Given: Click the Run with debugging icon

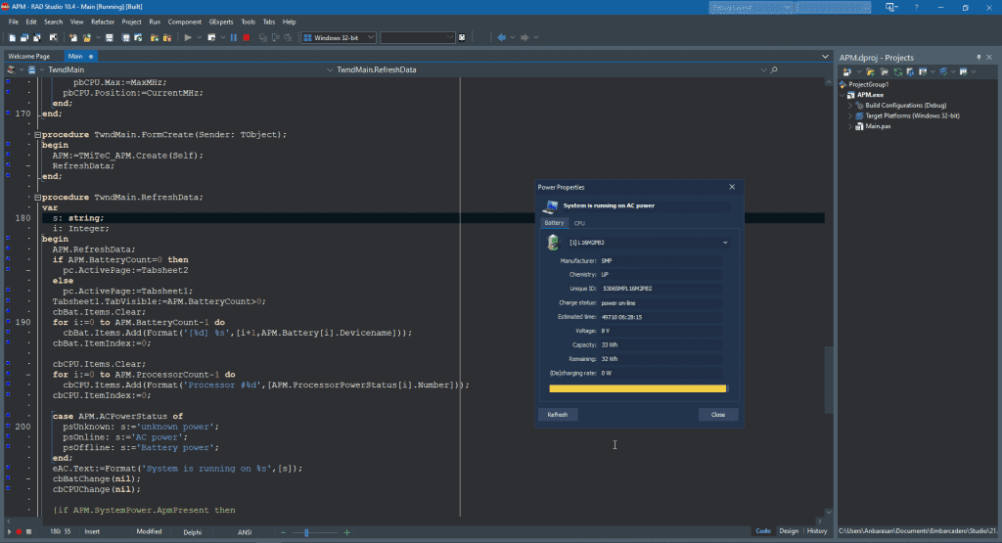Looking at the screenshot, I should click(211, 38).
